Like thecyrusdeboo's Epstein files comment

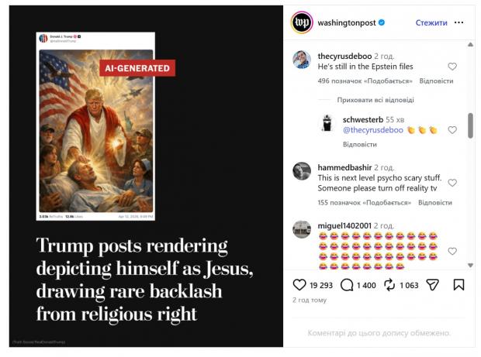coord(452,67)
